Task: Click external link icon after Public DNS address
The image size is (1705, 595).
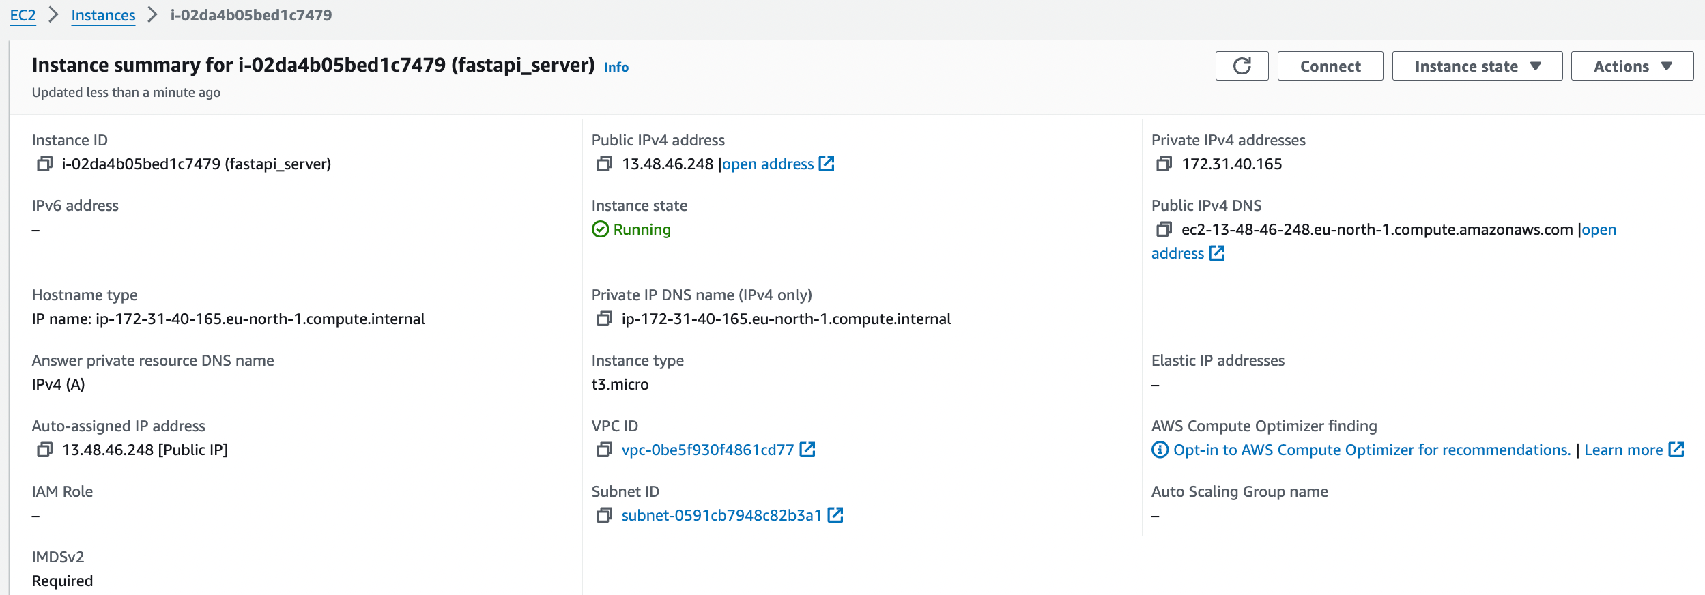Action: click(1217, 252)
